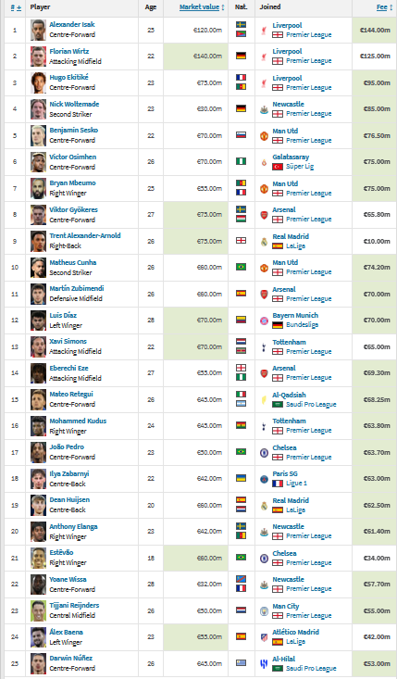Click Estêvão's player portrait thumbnail
Image resolution: width=397 pixels, height=679 pixels.
[39, 559]
